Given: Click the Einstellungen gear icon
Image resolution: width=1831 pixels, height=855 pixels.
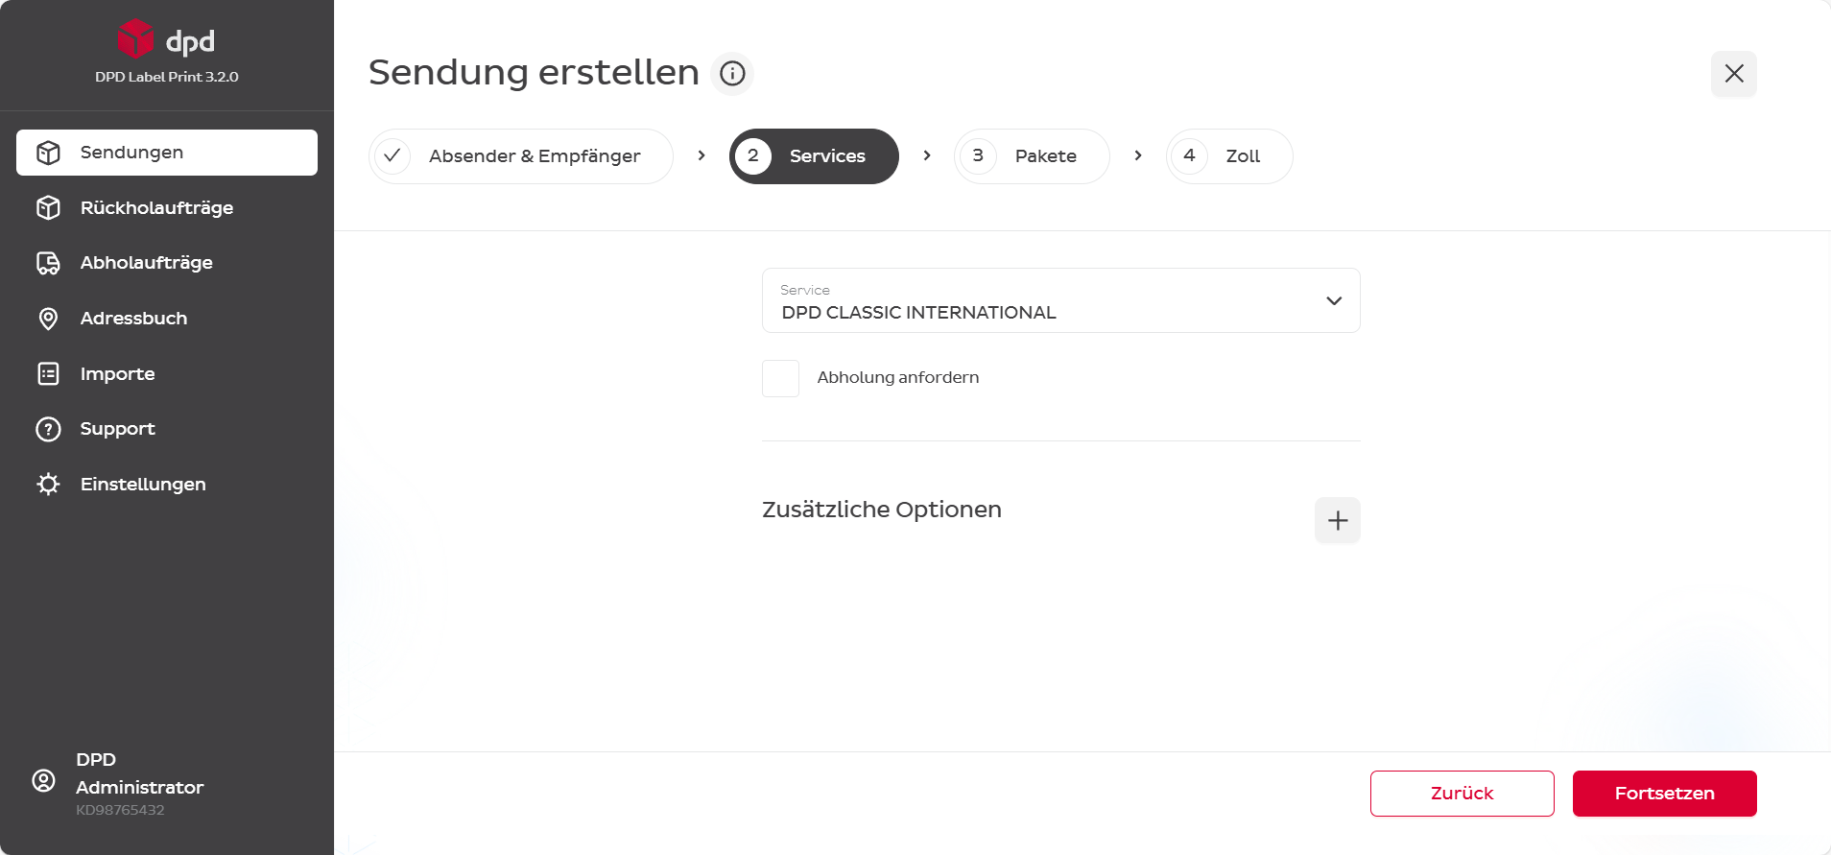Looking at the screenshot, I should coord(48,484).
